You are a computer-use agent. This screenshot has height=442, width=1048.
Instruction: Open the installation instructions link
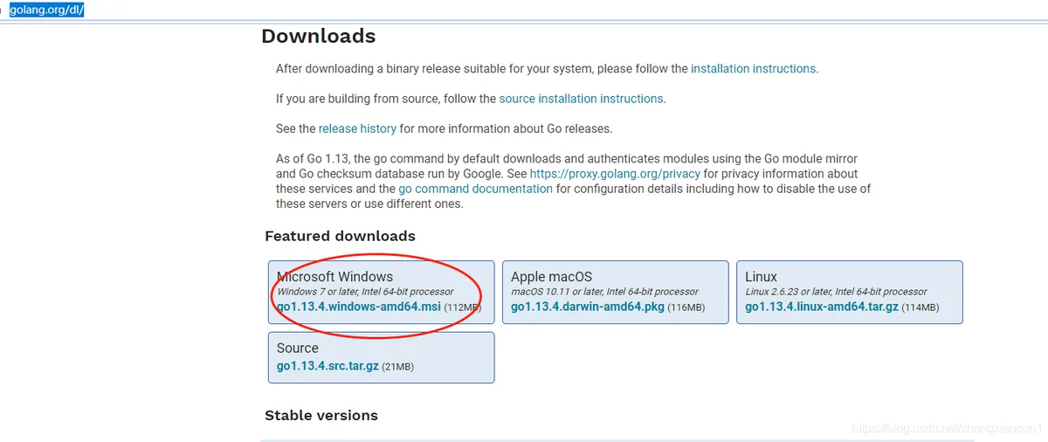point(753,68)
